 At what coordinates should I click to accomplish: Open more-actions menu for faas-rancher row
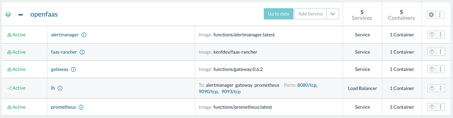pos(440,52)
